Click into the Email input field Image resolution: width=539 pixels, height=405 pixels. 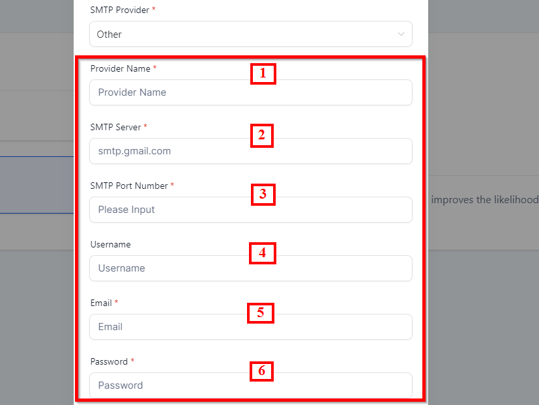(x=250, y=327)
